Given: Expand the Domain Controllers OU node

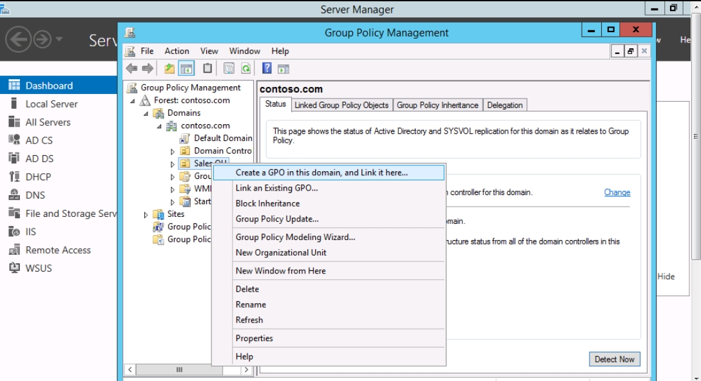Looking at the screenshot, I should coord(173,152).
